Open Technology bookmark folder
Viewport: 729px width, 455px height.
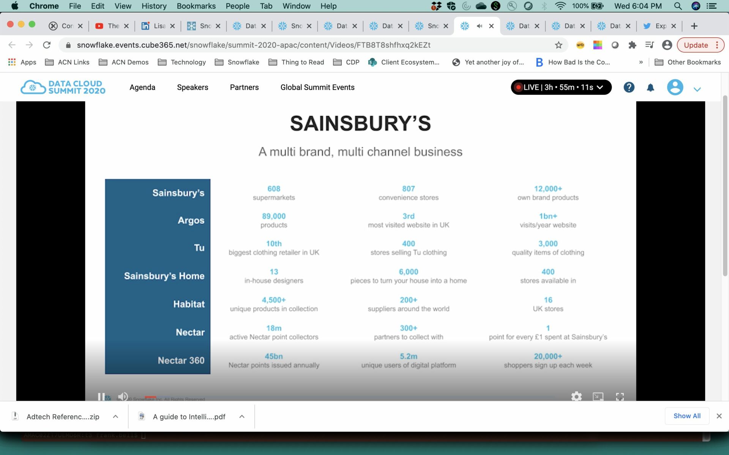coord(182,62)
